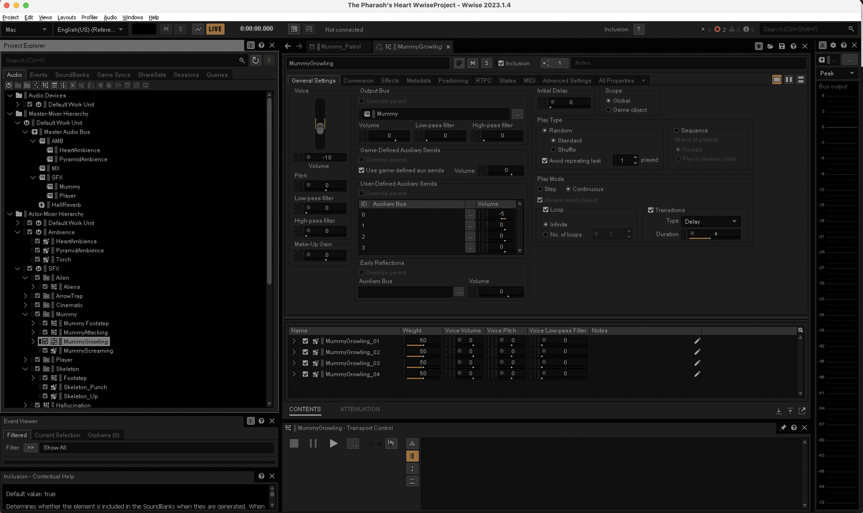Switch to the SoundBanks tab
This screenshot has width=863, height=513.
(x=72, y=75)
